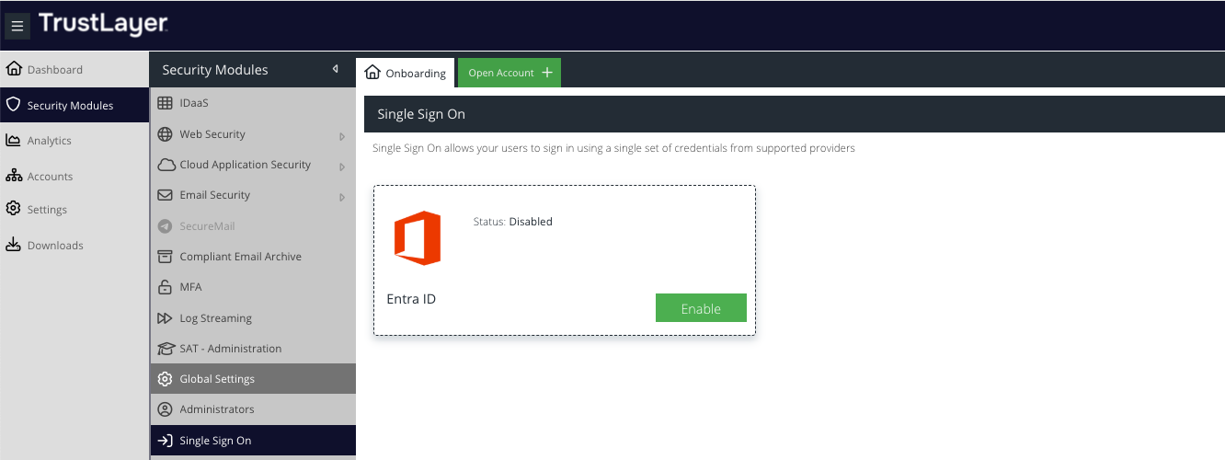This screenshot has width=1225, height=460.
Task: Click the Single Sign On arrow icon
Action: (166, 441)
